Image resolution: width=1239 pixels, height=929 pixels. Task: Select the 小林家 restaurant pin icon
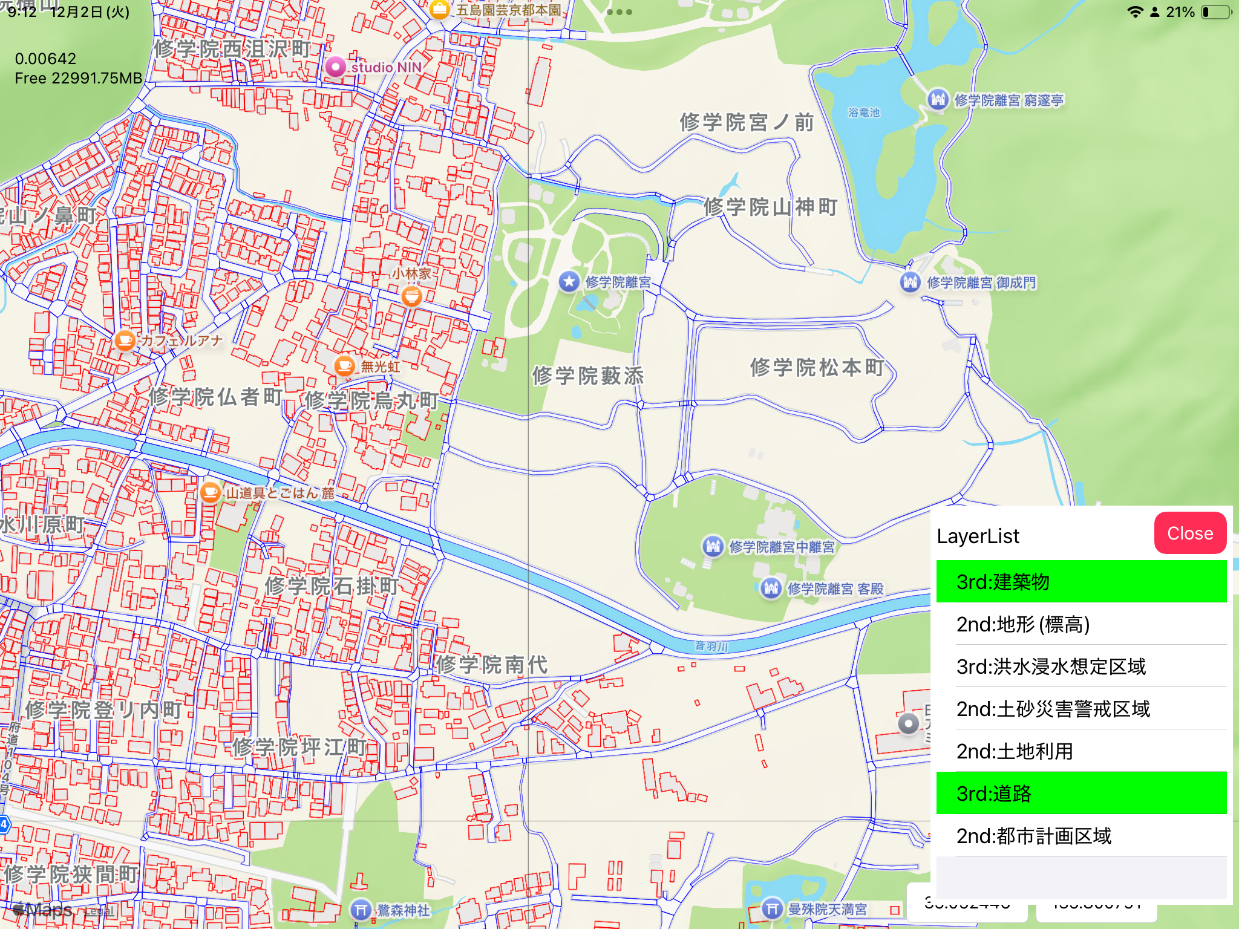412,296
